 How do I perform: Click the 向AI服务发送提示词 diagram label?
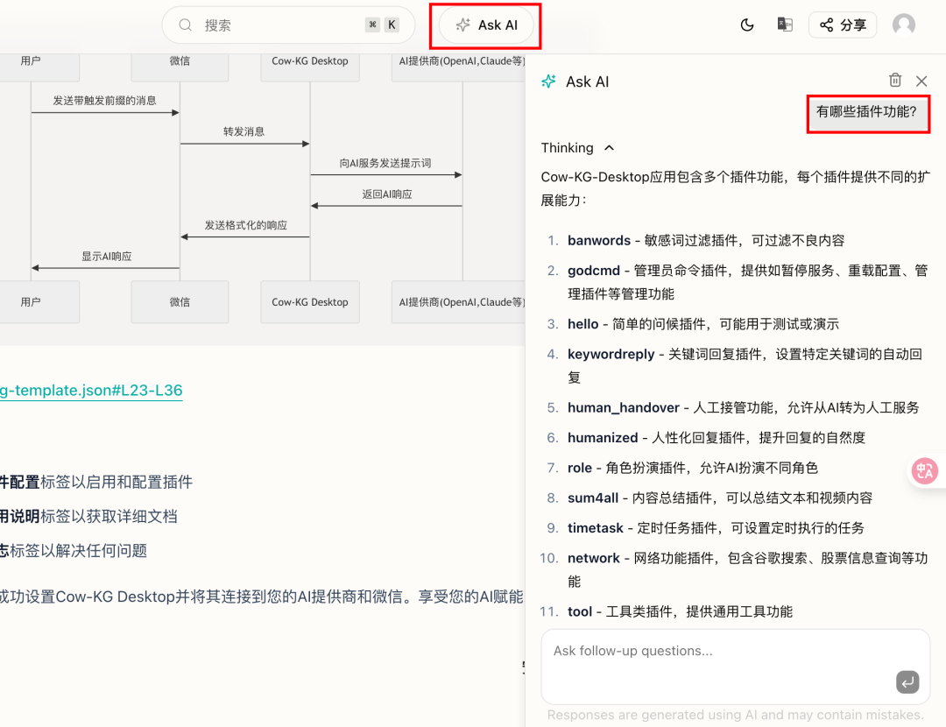(385, 163)
